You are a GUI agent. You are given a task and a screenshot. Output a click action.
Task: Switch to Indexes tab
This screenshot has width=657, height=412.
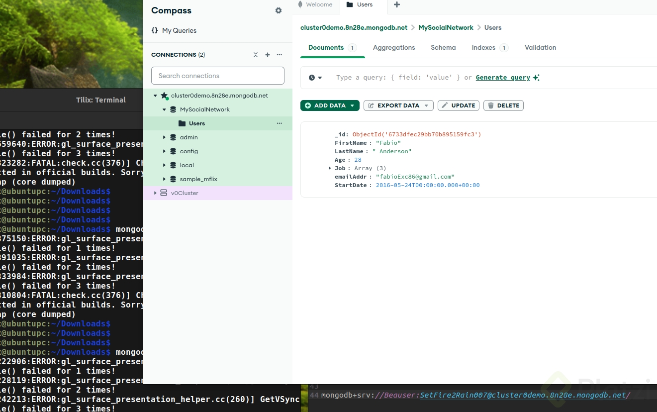click(x=490, y=48)
